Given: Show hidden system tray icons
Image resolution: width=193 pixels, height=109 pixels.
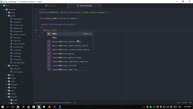Looking at the screenshot, I should click(144, 107).
